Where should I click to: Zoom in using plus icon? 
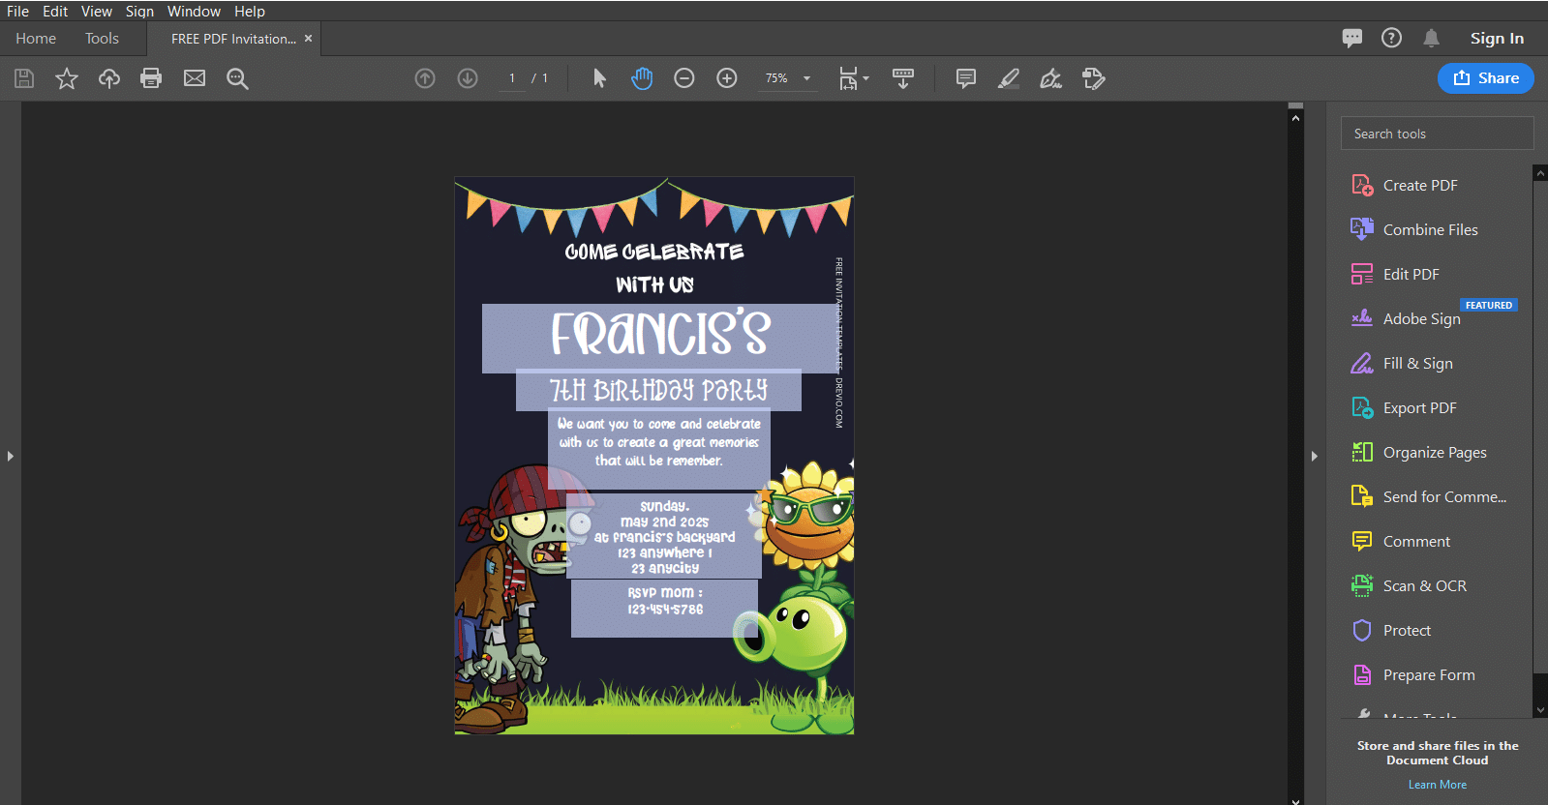pyautogui.click(x=727, y=78)
